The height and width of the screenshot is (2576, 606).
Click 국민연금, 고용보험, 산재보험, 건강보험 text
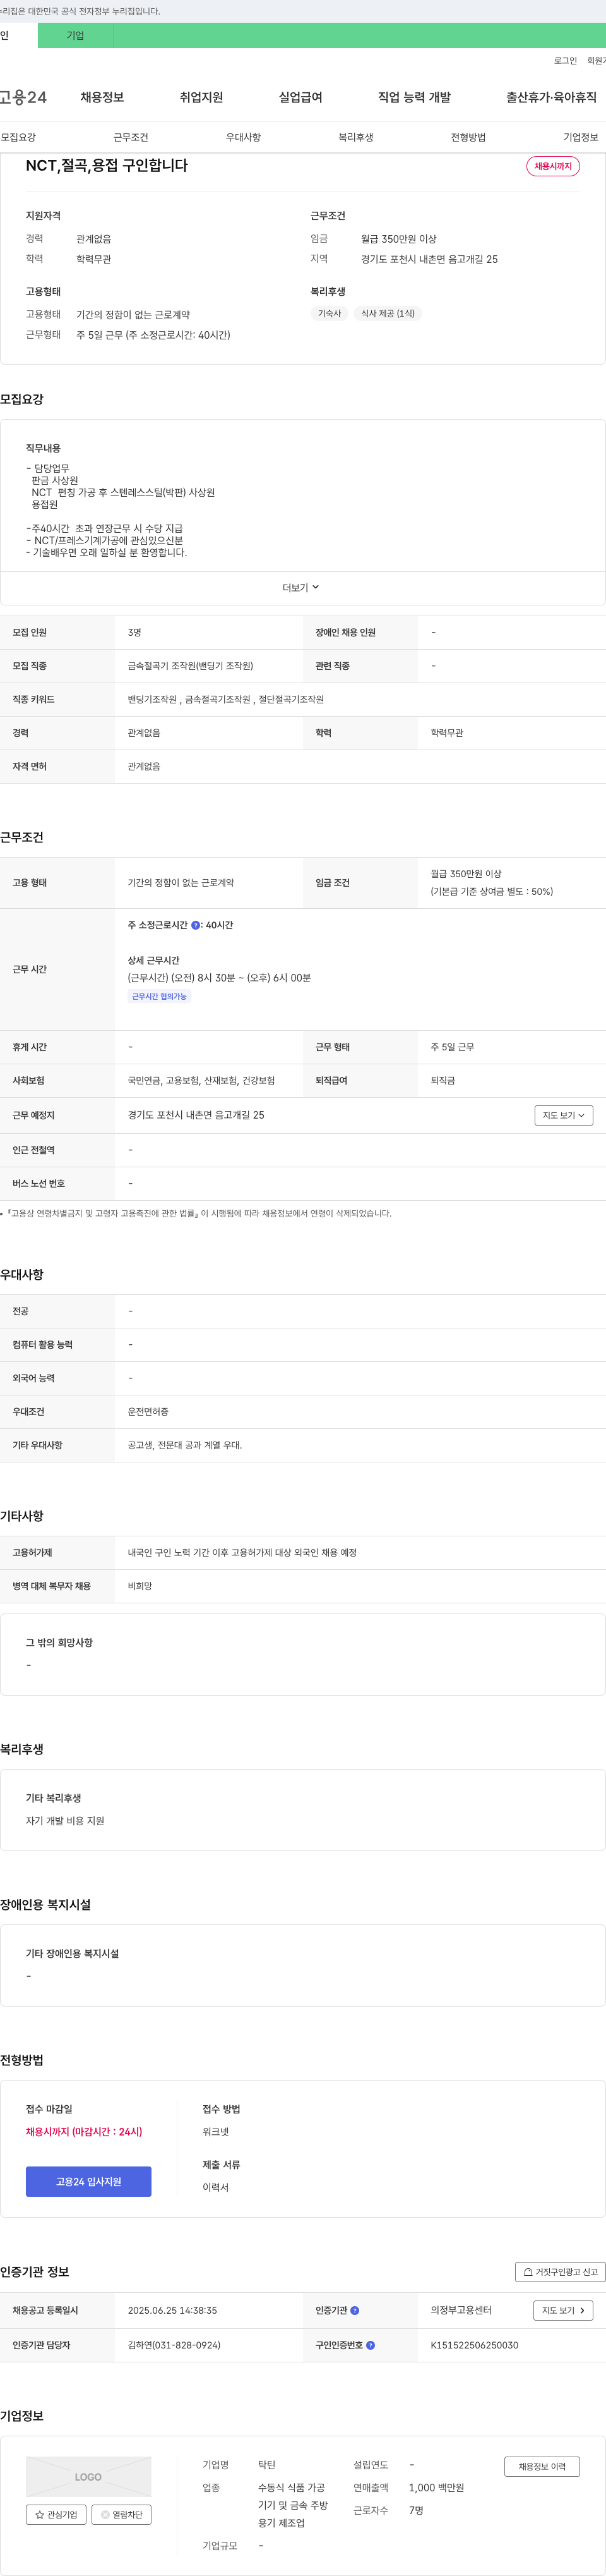pyautogui.click(x=201, y=1080)
